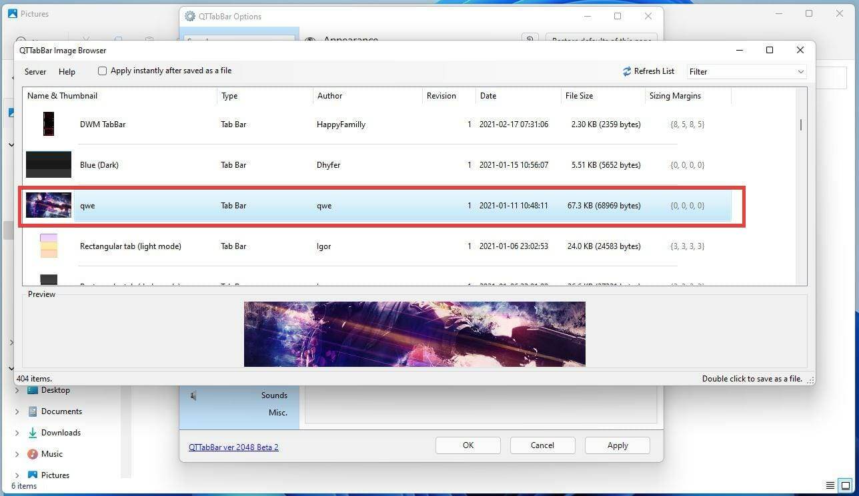
Task: Click the Music icon in the navigation pane
Action: coord(31,453)
